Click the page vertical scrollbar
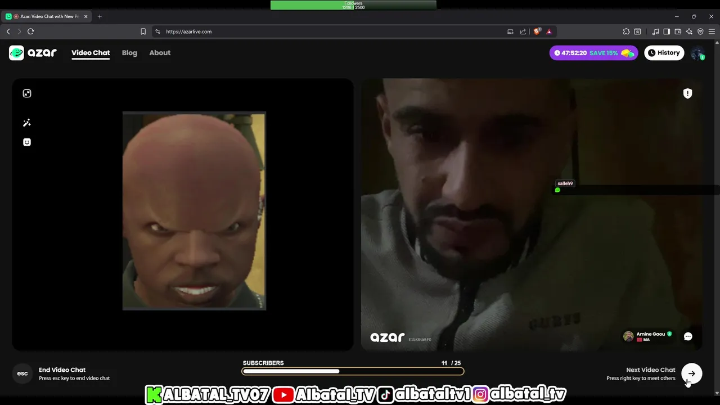 (x=717, y=219)
